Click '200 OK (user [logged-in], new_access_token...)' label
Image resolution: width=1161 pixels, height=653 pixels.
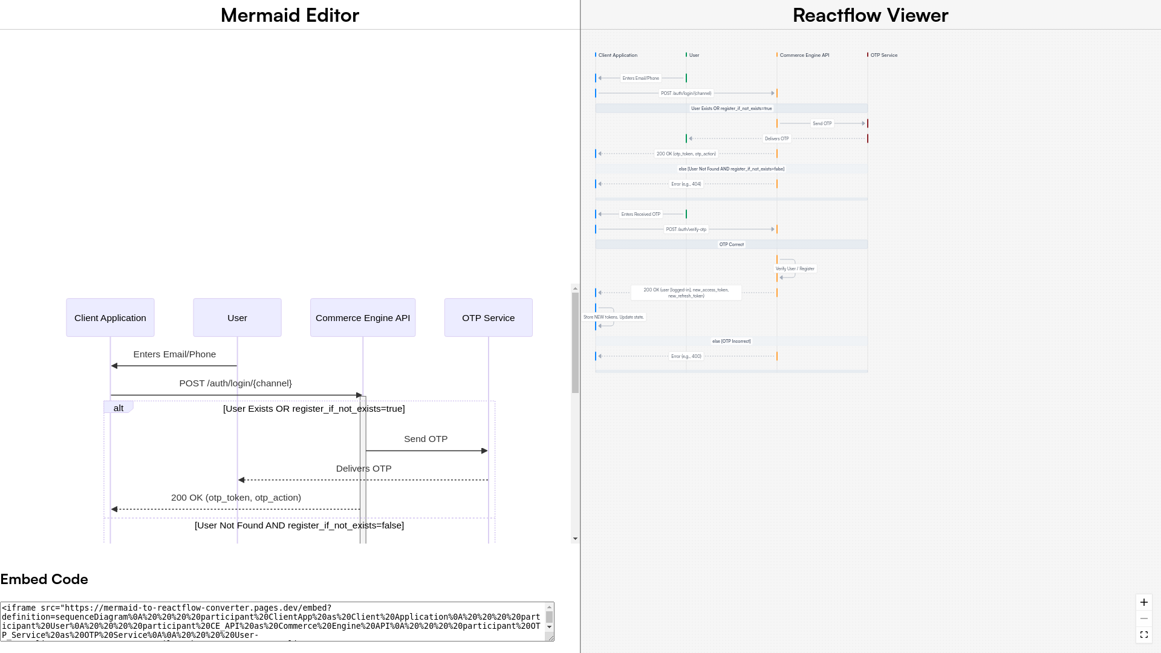[686, 293]
